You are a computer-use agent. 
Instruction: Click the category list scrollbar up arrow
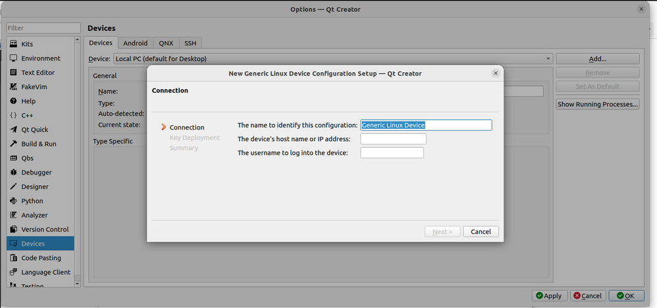(77, 39)
